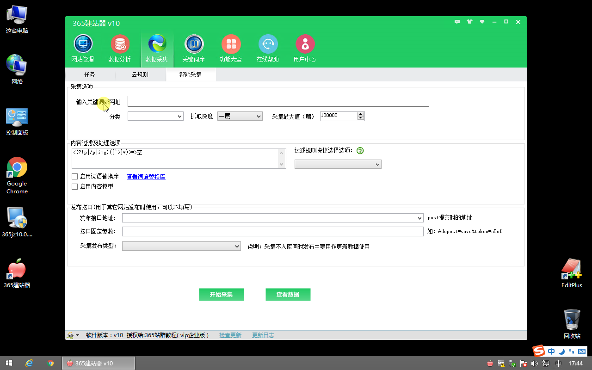Click the 查看数据 view data button
Image resolution: width=592 pixels, height=370 pixels.
(288, 294)
